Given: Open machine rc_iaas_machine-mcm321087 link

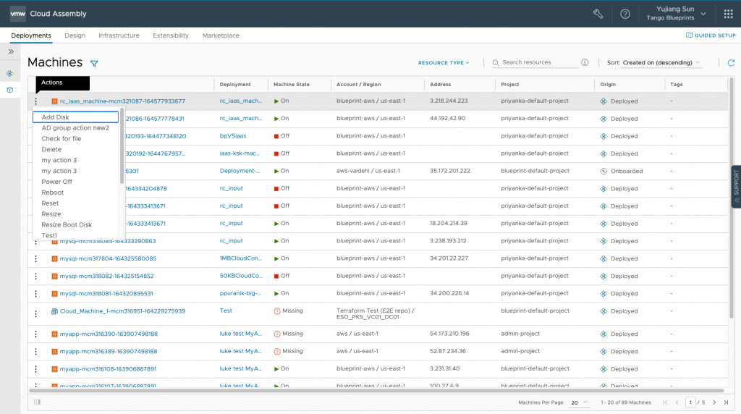Looking at the screenshot, I should tap(122, 101).
